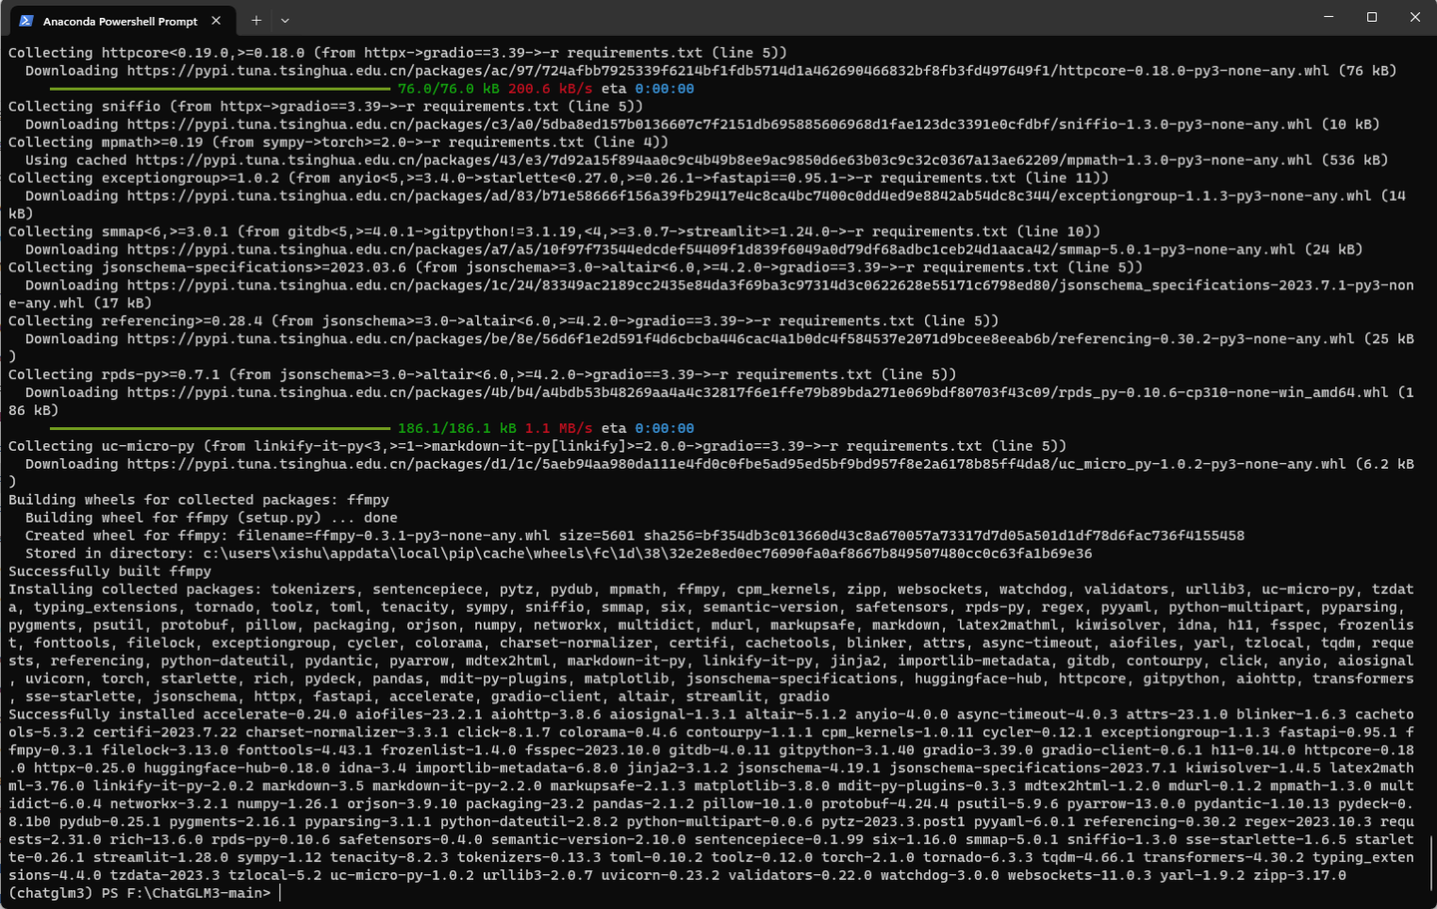
Task: Maximize the terminal window
Action: click(1372, 17)
